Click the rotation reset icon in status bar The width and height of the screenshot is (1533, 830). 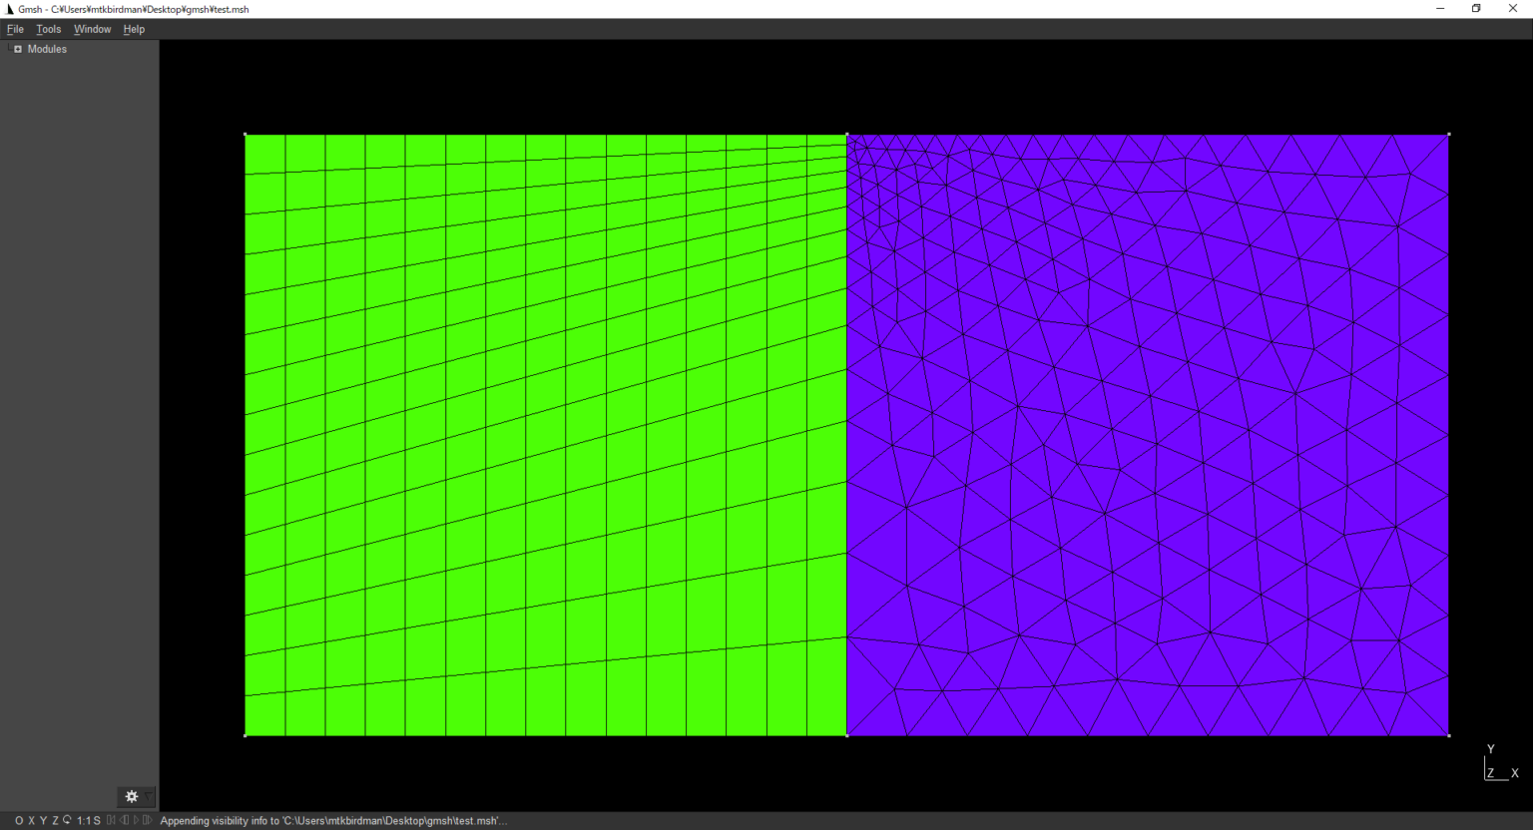point(65,820)
